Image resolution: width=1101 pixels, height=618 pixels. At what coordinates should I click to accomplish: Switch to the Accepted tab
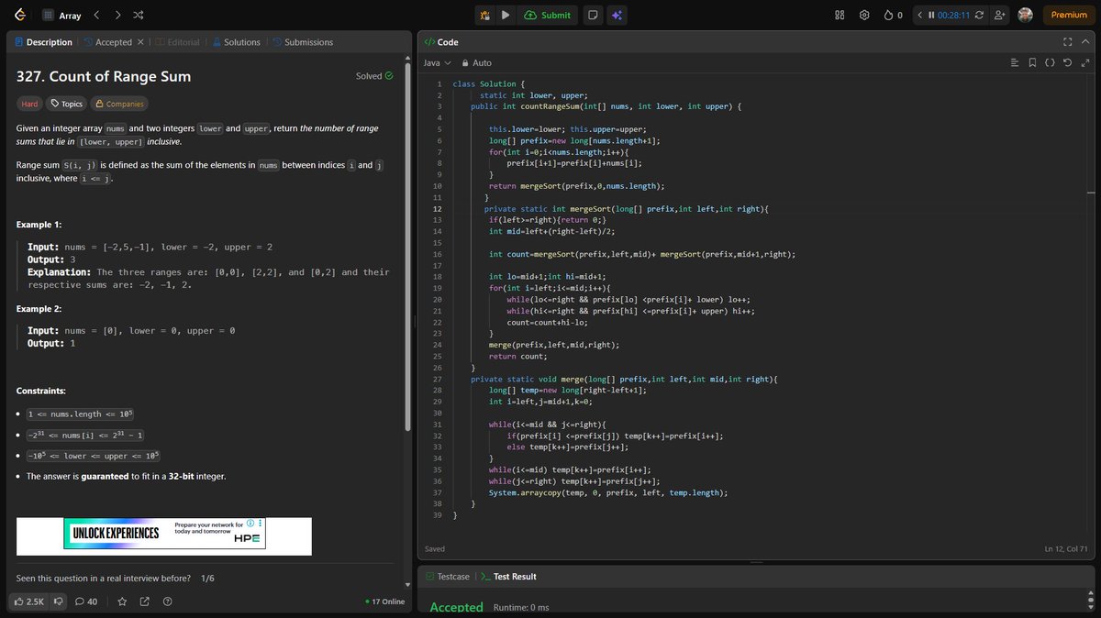coord(107,42)
